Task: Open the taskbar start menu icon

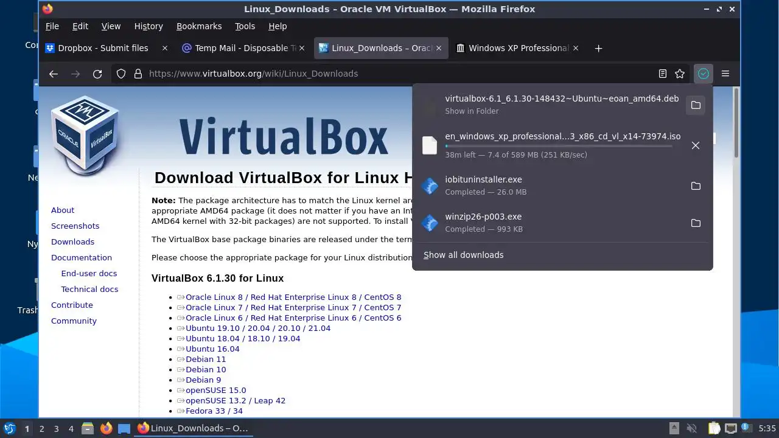Action: (x=9, y=428)
